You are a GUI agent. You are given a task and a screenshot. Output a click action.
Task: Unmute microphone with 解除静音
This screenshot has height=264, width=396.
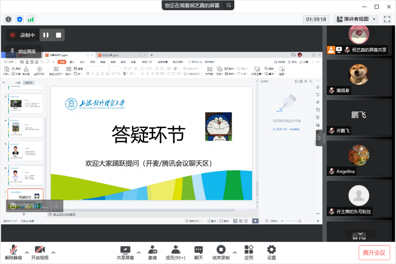(x=14, y=252)
